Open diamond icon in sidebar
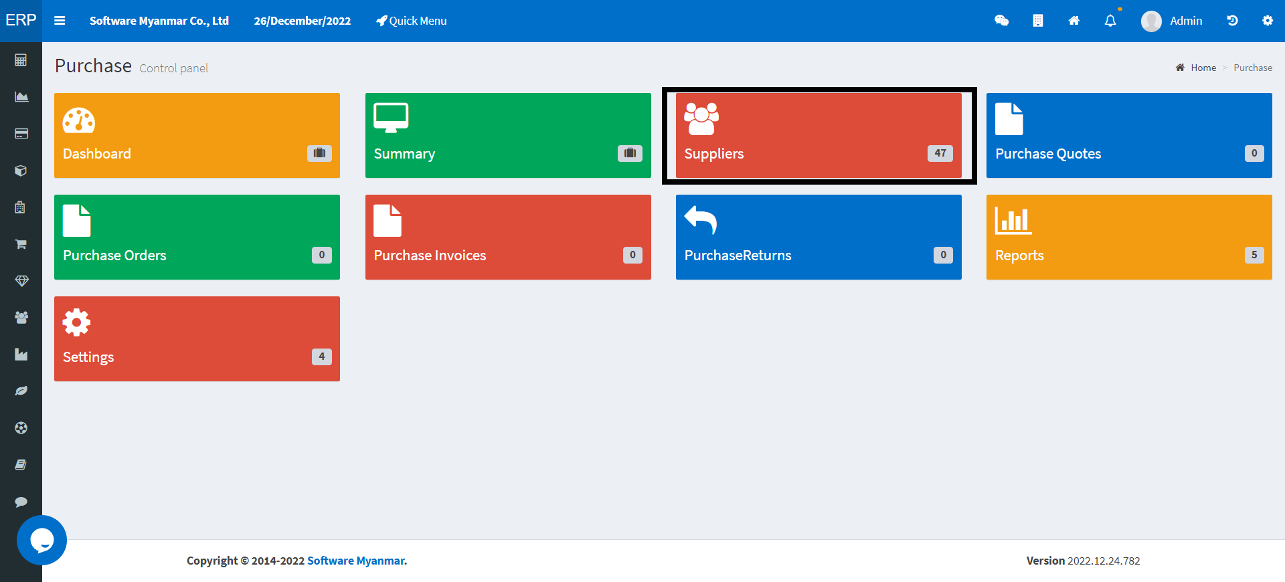 (21, 281)
